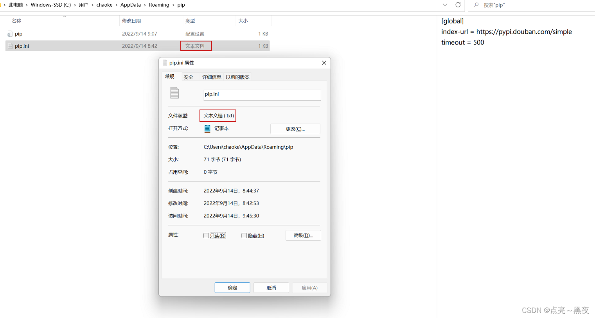Click the location path C:\Users\chaoke\AppData\Roaming\pip
Screen dimensions: 595x318
click(248, 147)
